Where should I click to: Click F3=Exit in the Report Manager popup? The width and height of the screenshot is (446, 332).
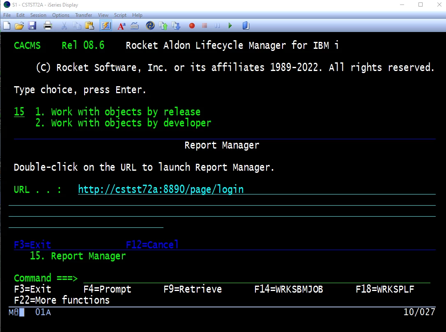coord(32,245)
